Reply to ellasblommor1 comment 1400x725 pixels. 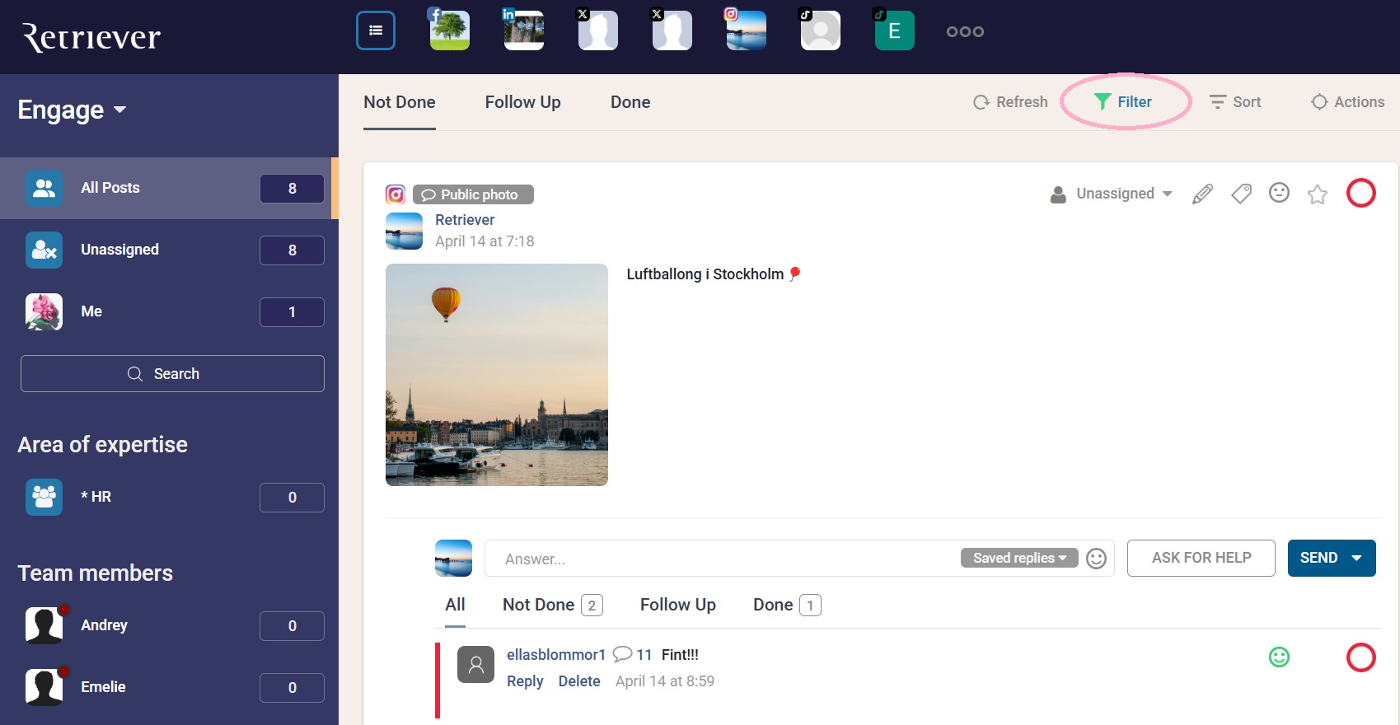tap(525, 681)
